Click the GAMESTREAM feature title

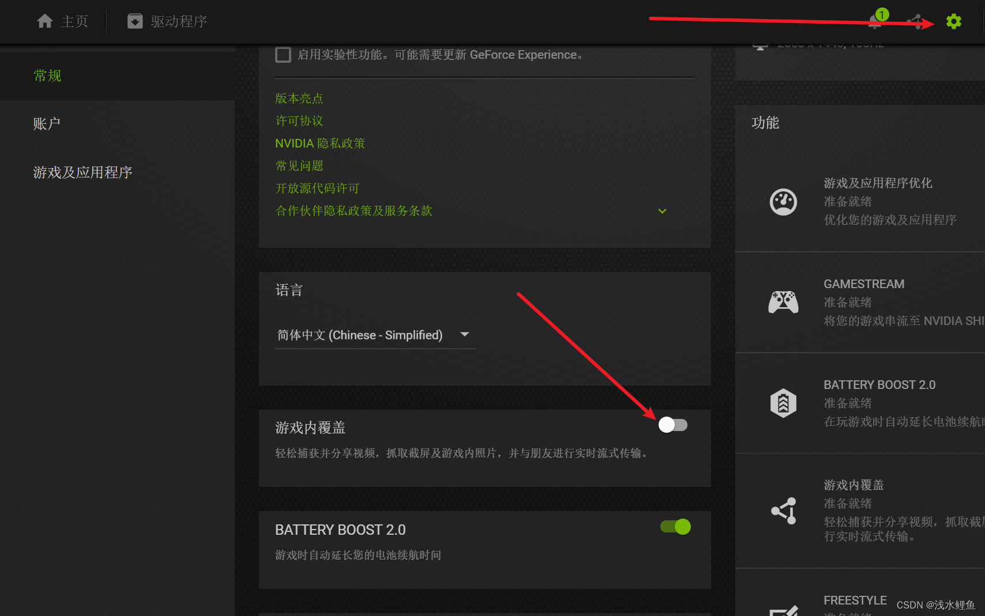click(864, 284)
